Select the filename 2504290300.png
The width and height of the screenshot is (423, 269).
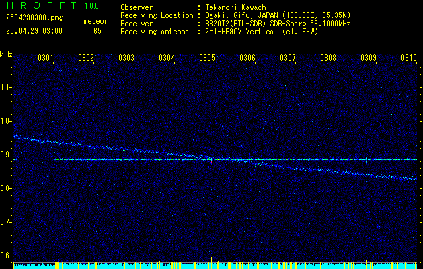pyautogui.click(x=34, y=18)
